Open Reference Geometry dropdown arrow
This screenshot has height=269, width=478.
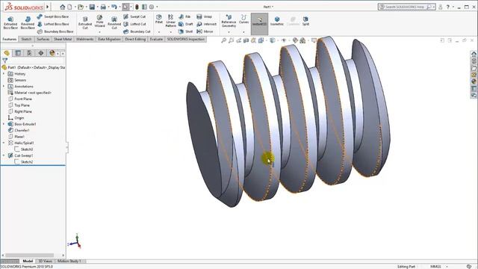[229, 31]
